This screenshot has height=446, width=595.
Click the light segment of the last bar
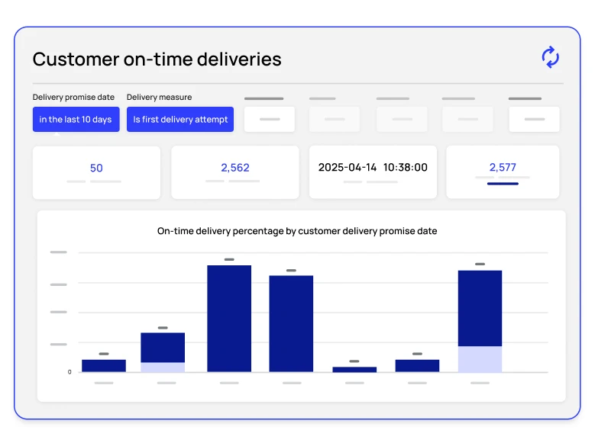coord(480,359)
